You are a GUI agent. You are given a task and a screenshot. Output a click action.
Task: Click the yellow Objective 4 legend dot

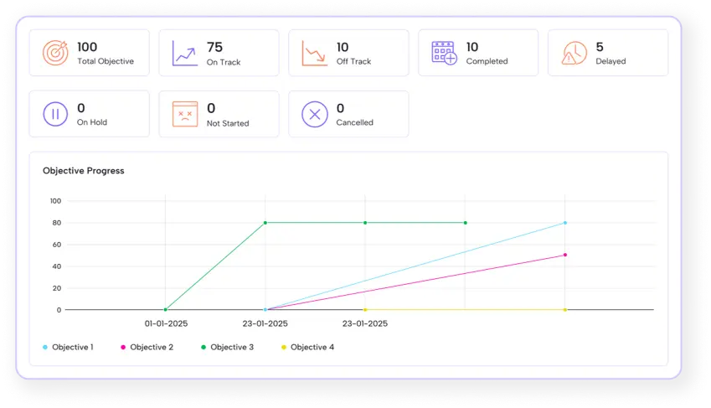[283, 347]
